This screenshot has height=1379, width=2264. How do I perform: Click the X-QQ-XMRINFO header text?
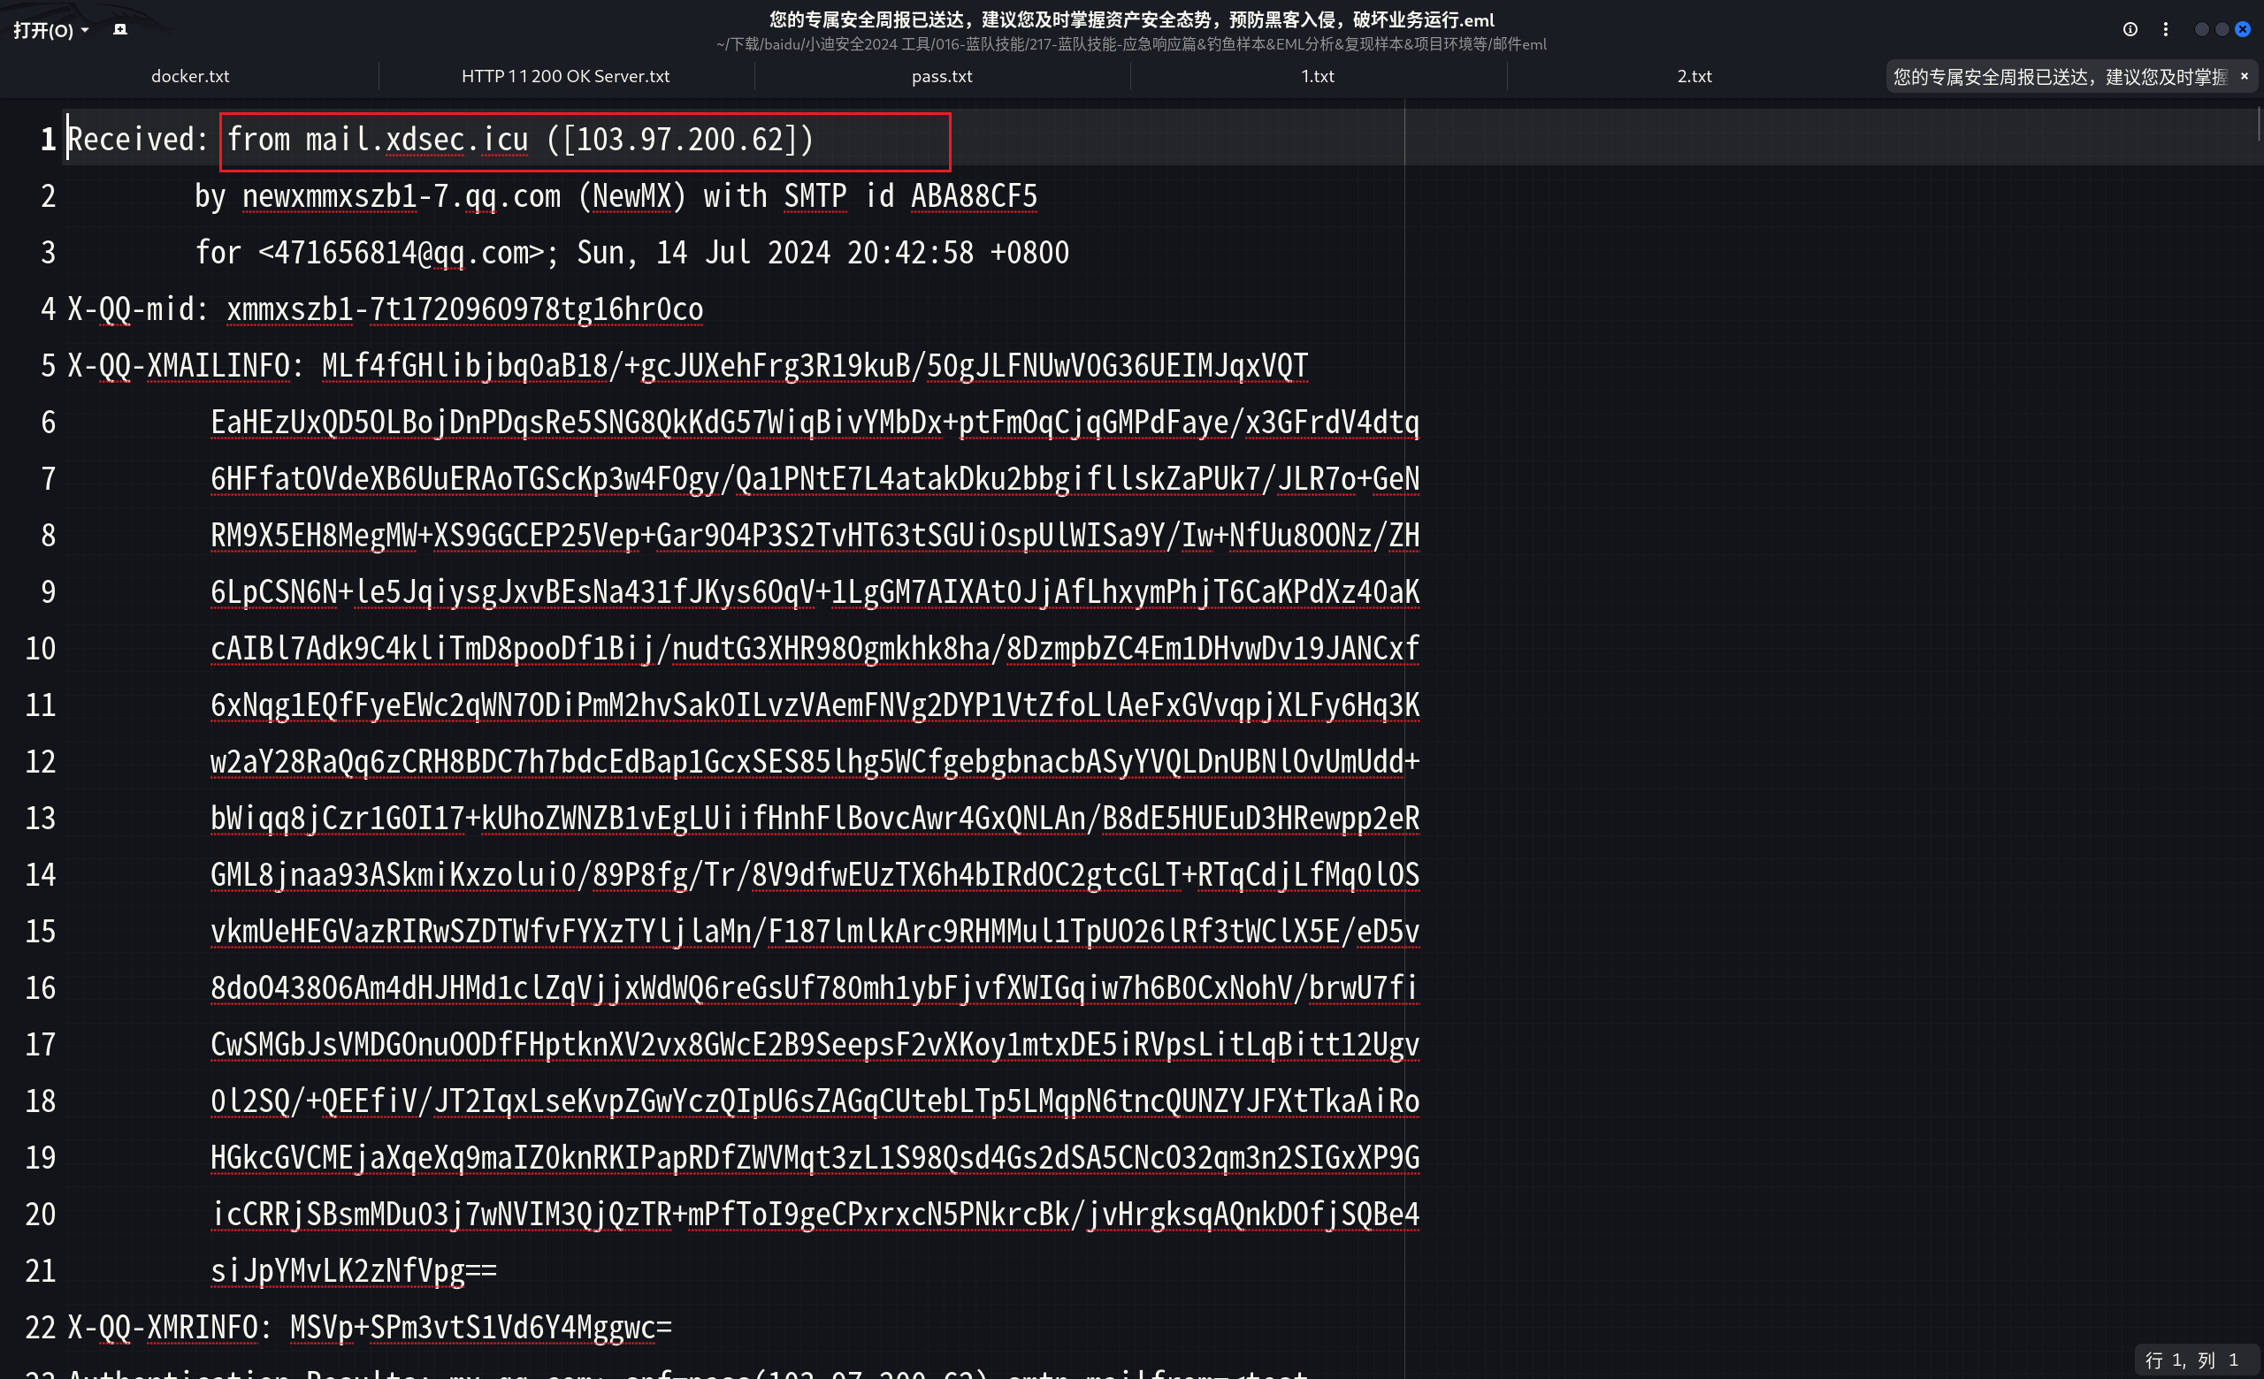pos(164,1327)
